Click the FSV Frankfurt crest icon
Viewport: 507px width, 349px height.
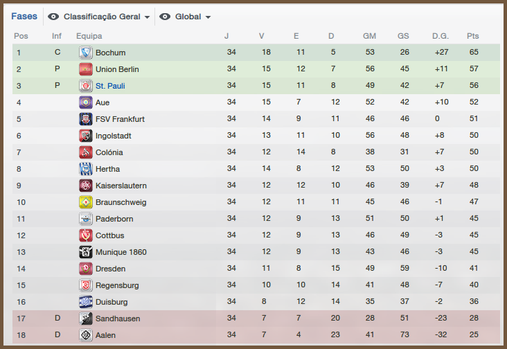point(86,119)
